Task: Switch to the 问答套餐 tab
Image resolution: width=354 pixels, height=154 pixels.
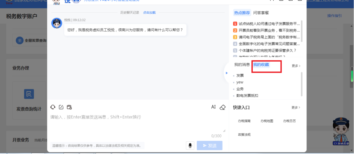Action: click(x=261, y=13)
